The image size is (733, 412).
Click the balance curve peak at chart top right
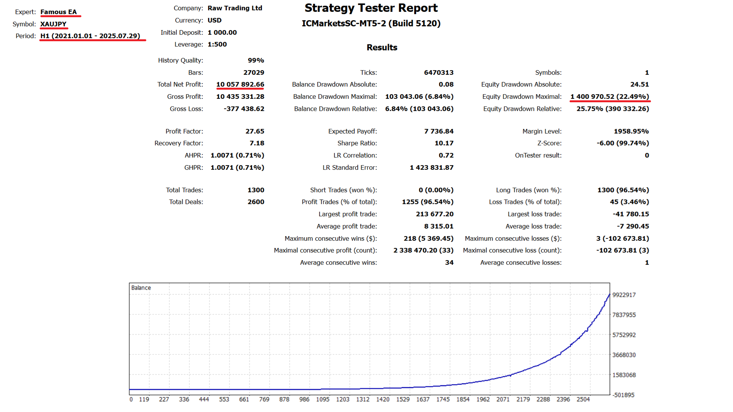point(609,295)
